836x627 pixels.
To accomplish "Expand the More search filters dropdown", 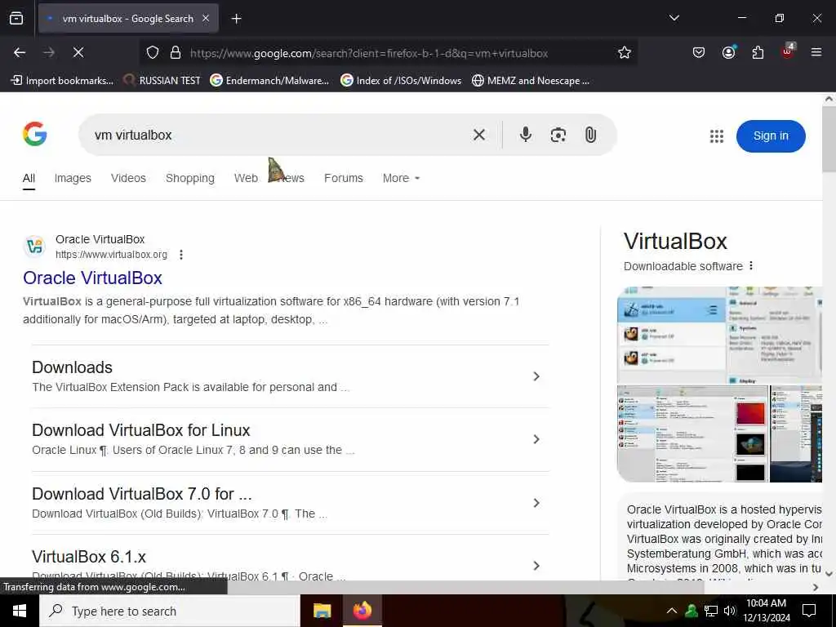I will 401,178.
